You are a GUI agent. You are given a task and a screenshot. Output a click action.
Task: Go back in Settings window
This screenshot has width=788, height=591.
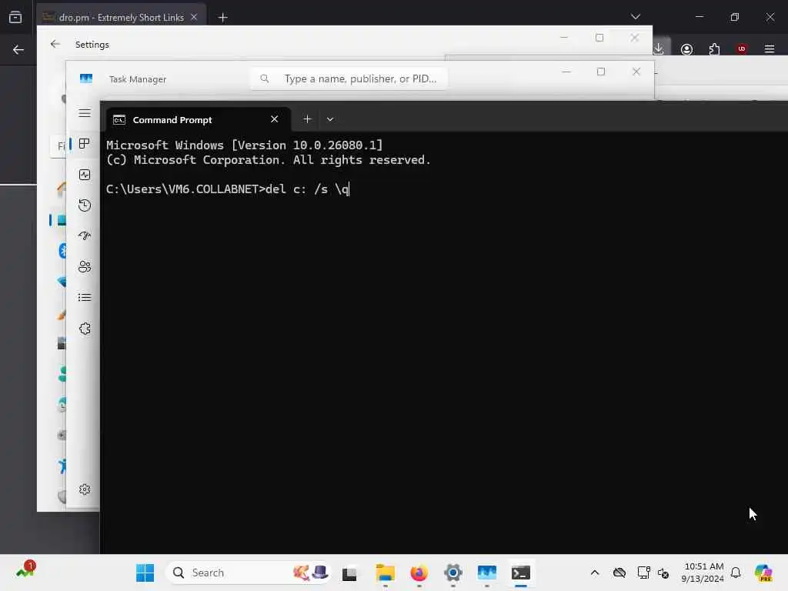coord(55,44)
